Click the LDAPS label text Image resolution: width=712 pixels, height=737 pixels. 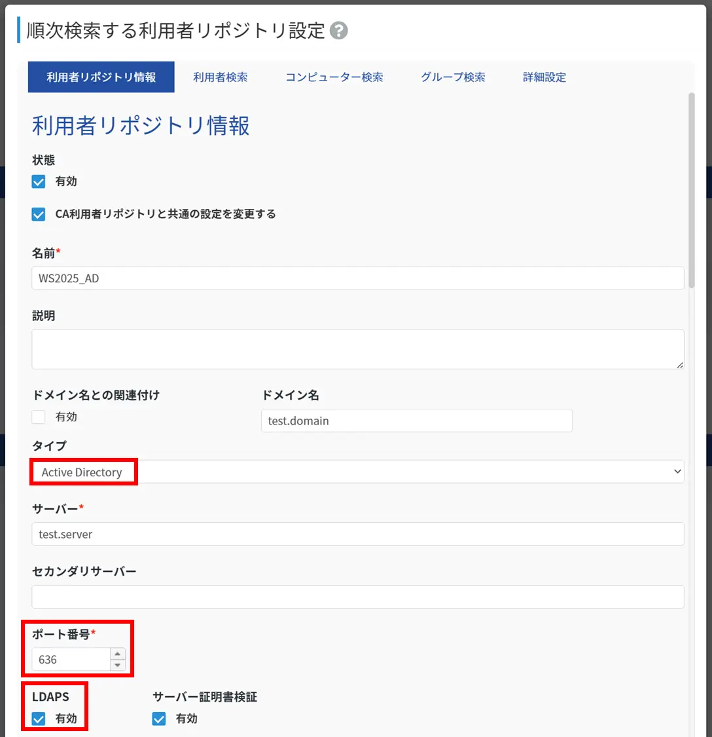51,696
